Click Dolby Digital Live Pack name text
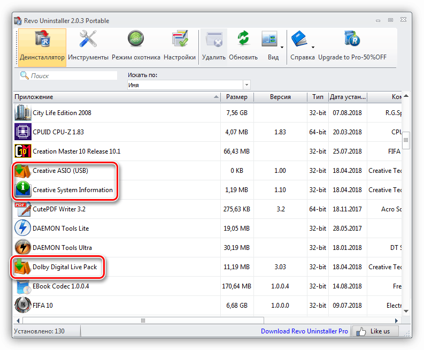The width and height of the screenshot is (424, 350). [x=65, y=267]
